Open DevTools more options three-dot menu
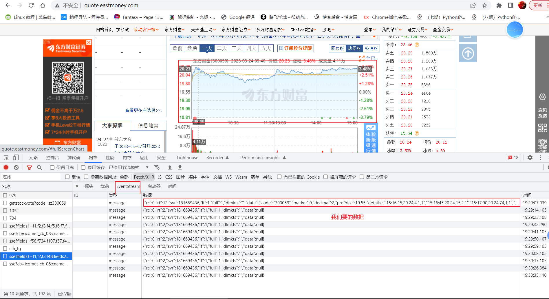The image size is (549, 299). (540, 157)
